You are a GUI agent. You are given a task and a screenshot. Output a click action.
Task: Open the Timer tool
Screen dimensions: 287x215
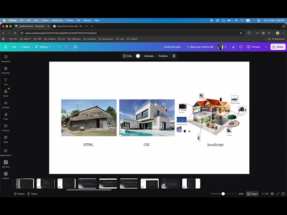point(32,194)
